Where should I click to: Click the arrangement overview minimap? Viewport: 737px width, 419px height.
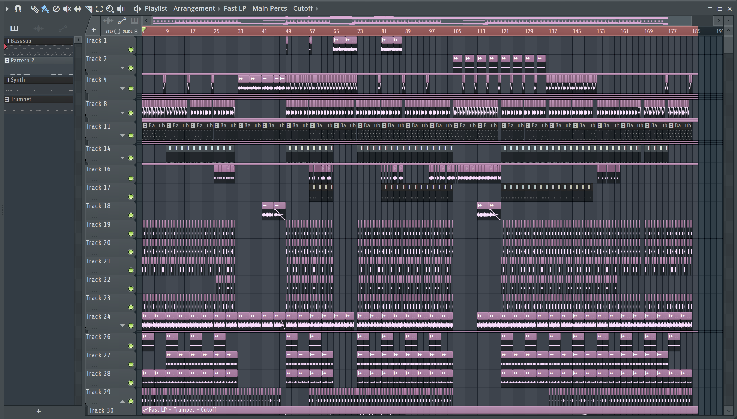[x=422, y=21]
